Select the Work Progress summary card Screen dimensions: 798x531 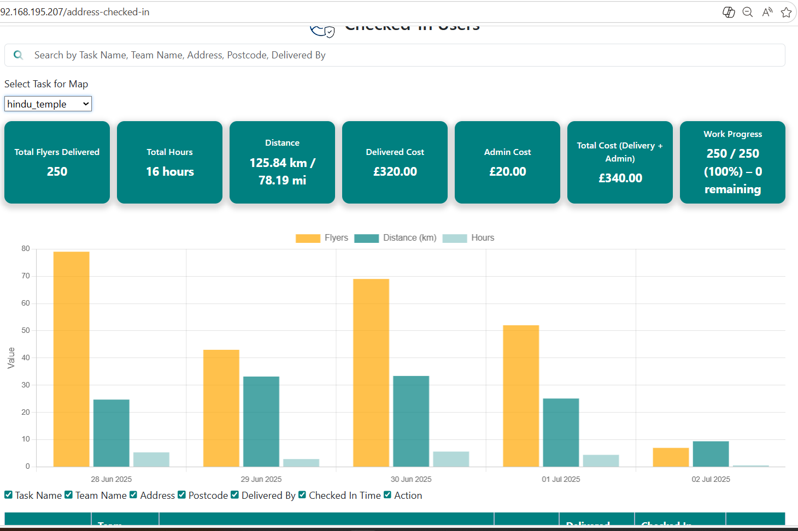(732, 162)
